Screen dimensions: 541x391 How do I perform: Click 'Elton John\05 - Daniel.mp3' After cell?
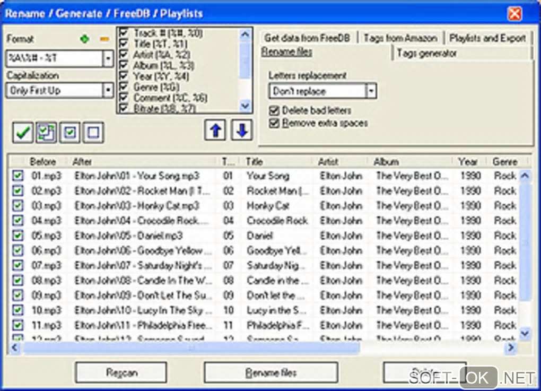129,236
